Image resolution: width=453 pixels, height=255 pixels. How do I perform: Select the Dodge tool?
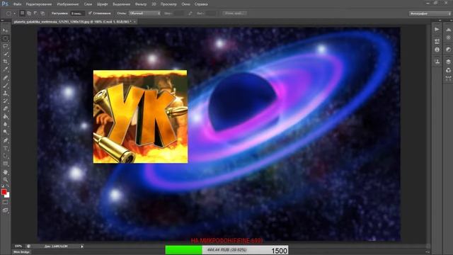pyautogui.click(x=5, y=132)
